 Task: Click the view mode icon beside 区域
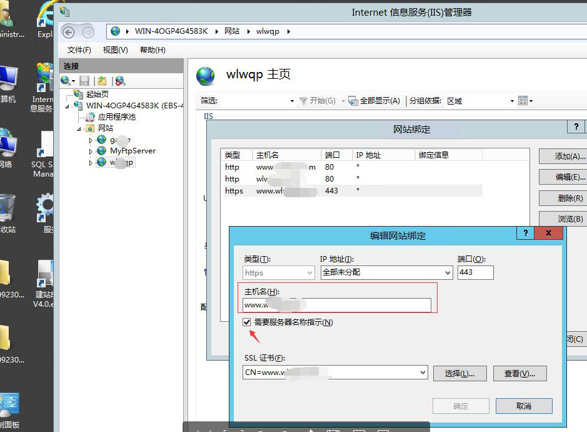[x=524, y=101]
